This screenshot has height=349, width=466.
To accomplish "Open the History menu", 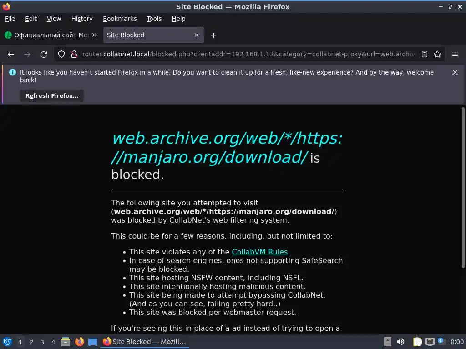I will point(82,19).
